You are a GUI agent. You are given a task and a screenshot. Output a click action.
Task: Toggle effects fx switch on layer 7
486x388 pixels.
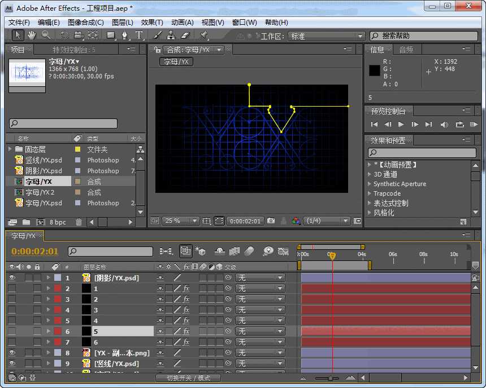pyautogui.click(x=186, y=342)
